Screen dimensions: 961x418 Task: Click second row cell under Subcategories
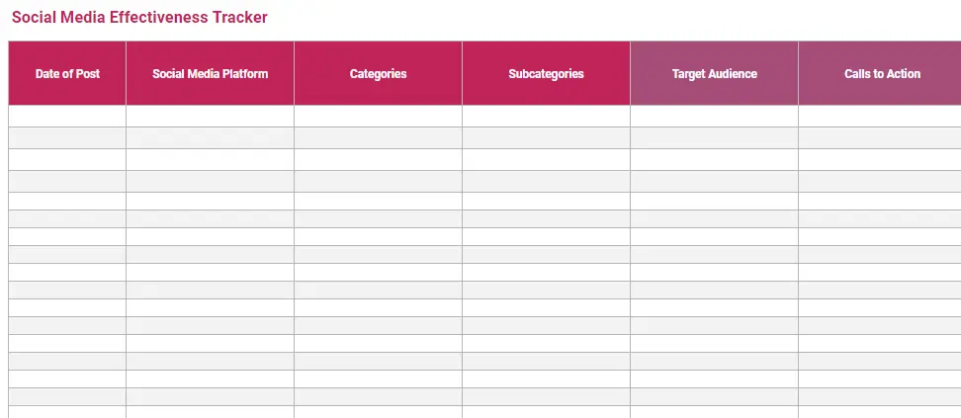(546, 138)
